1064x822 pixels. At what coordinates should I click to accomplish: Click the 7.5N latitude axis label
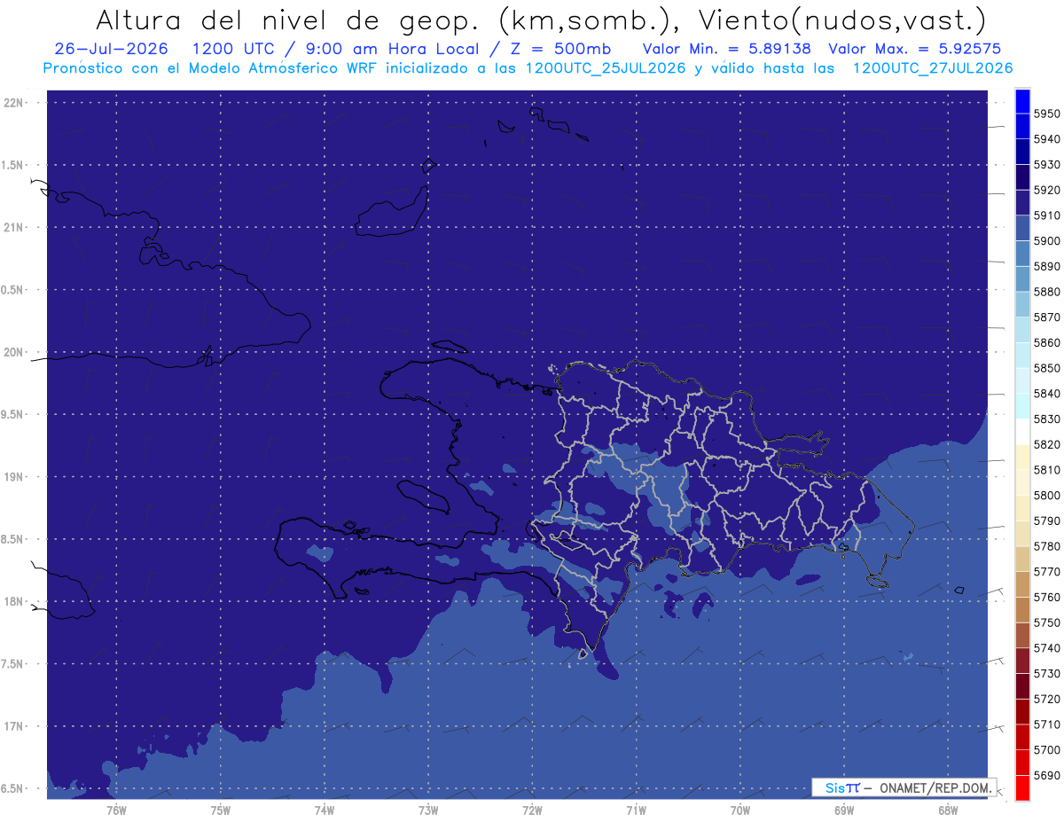pos(13,664)
